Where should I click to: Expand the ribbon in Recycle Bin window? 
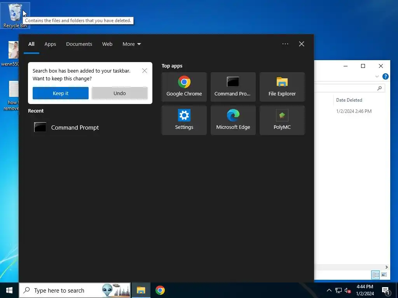(x=377, y=76)
